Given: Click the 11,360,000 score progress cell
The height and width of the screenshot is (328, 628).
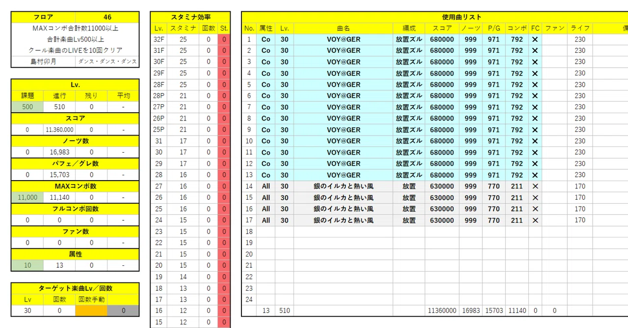Looking at the screenshot, I should coord(59,130).
